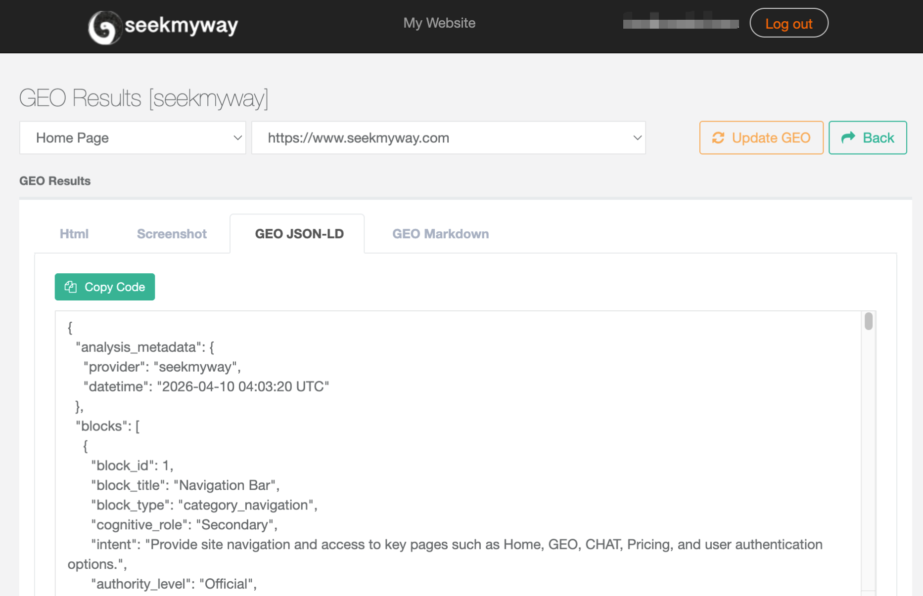The height and width of the screenshot is (596, 923).
Task: Click the datetime value 2026-04-10 04:03:20 UTC
Action: click(243, 386)
